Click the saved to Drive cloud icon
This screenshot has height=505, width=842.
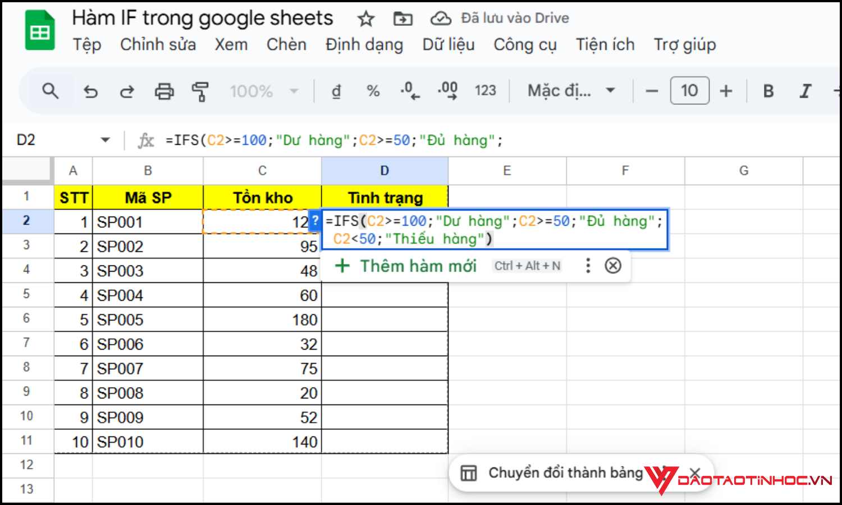441,19
